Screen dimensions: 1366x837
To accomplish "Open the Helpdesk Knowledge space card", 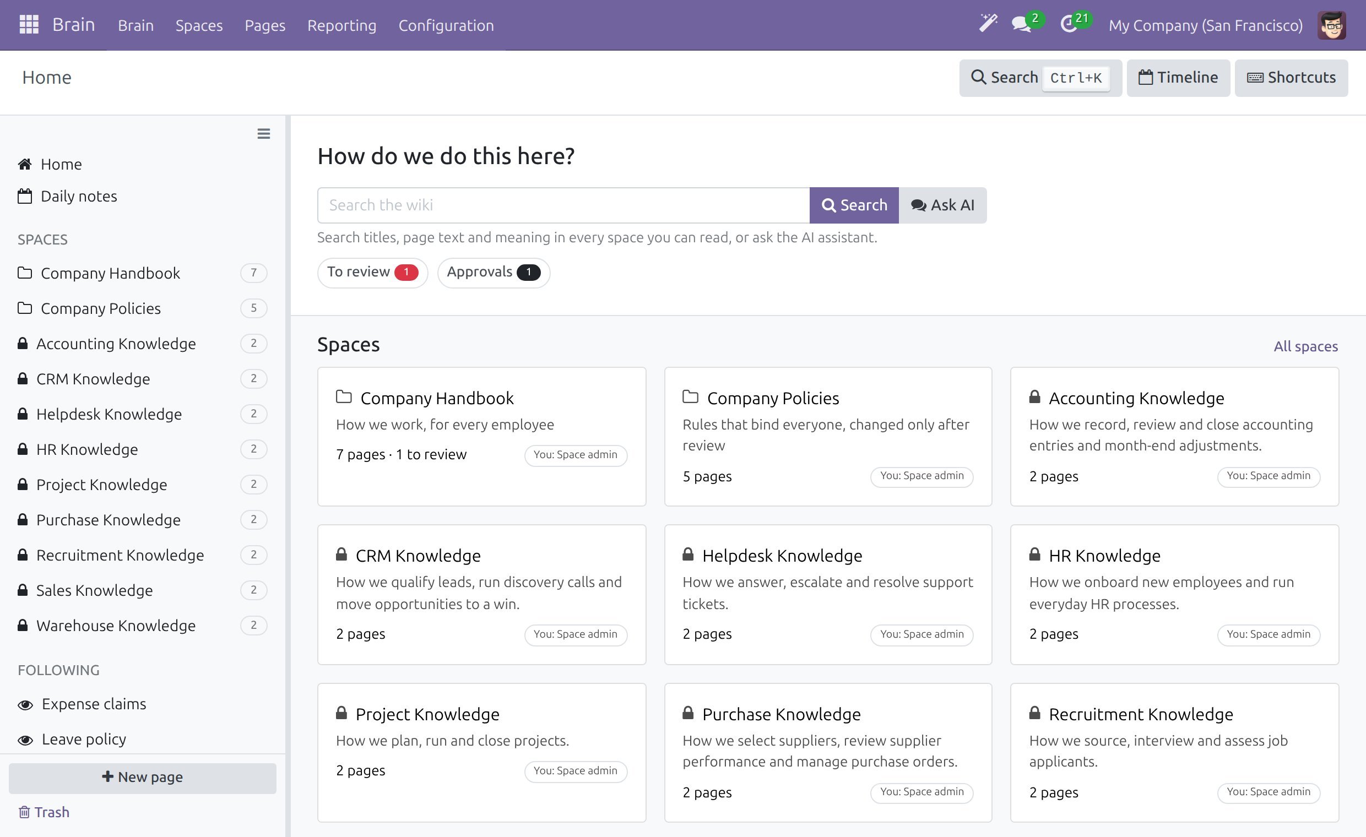I will [828, 594].
